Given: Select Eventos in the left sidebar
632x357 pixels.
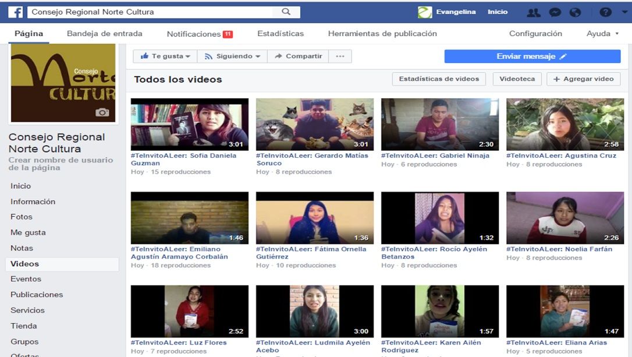Looking at the screenshot, I should click(26, 279).
